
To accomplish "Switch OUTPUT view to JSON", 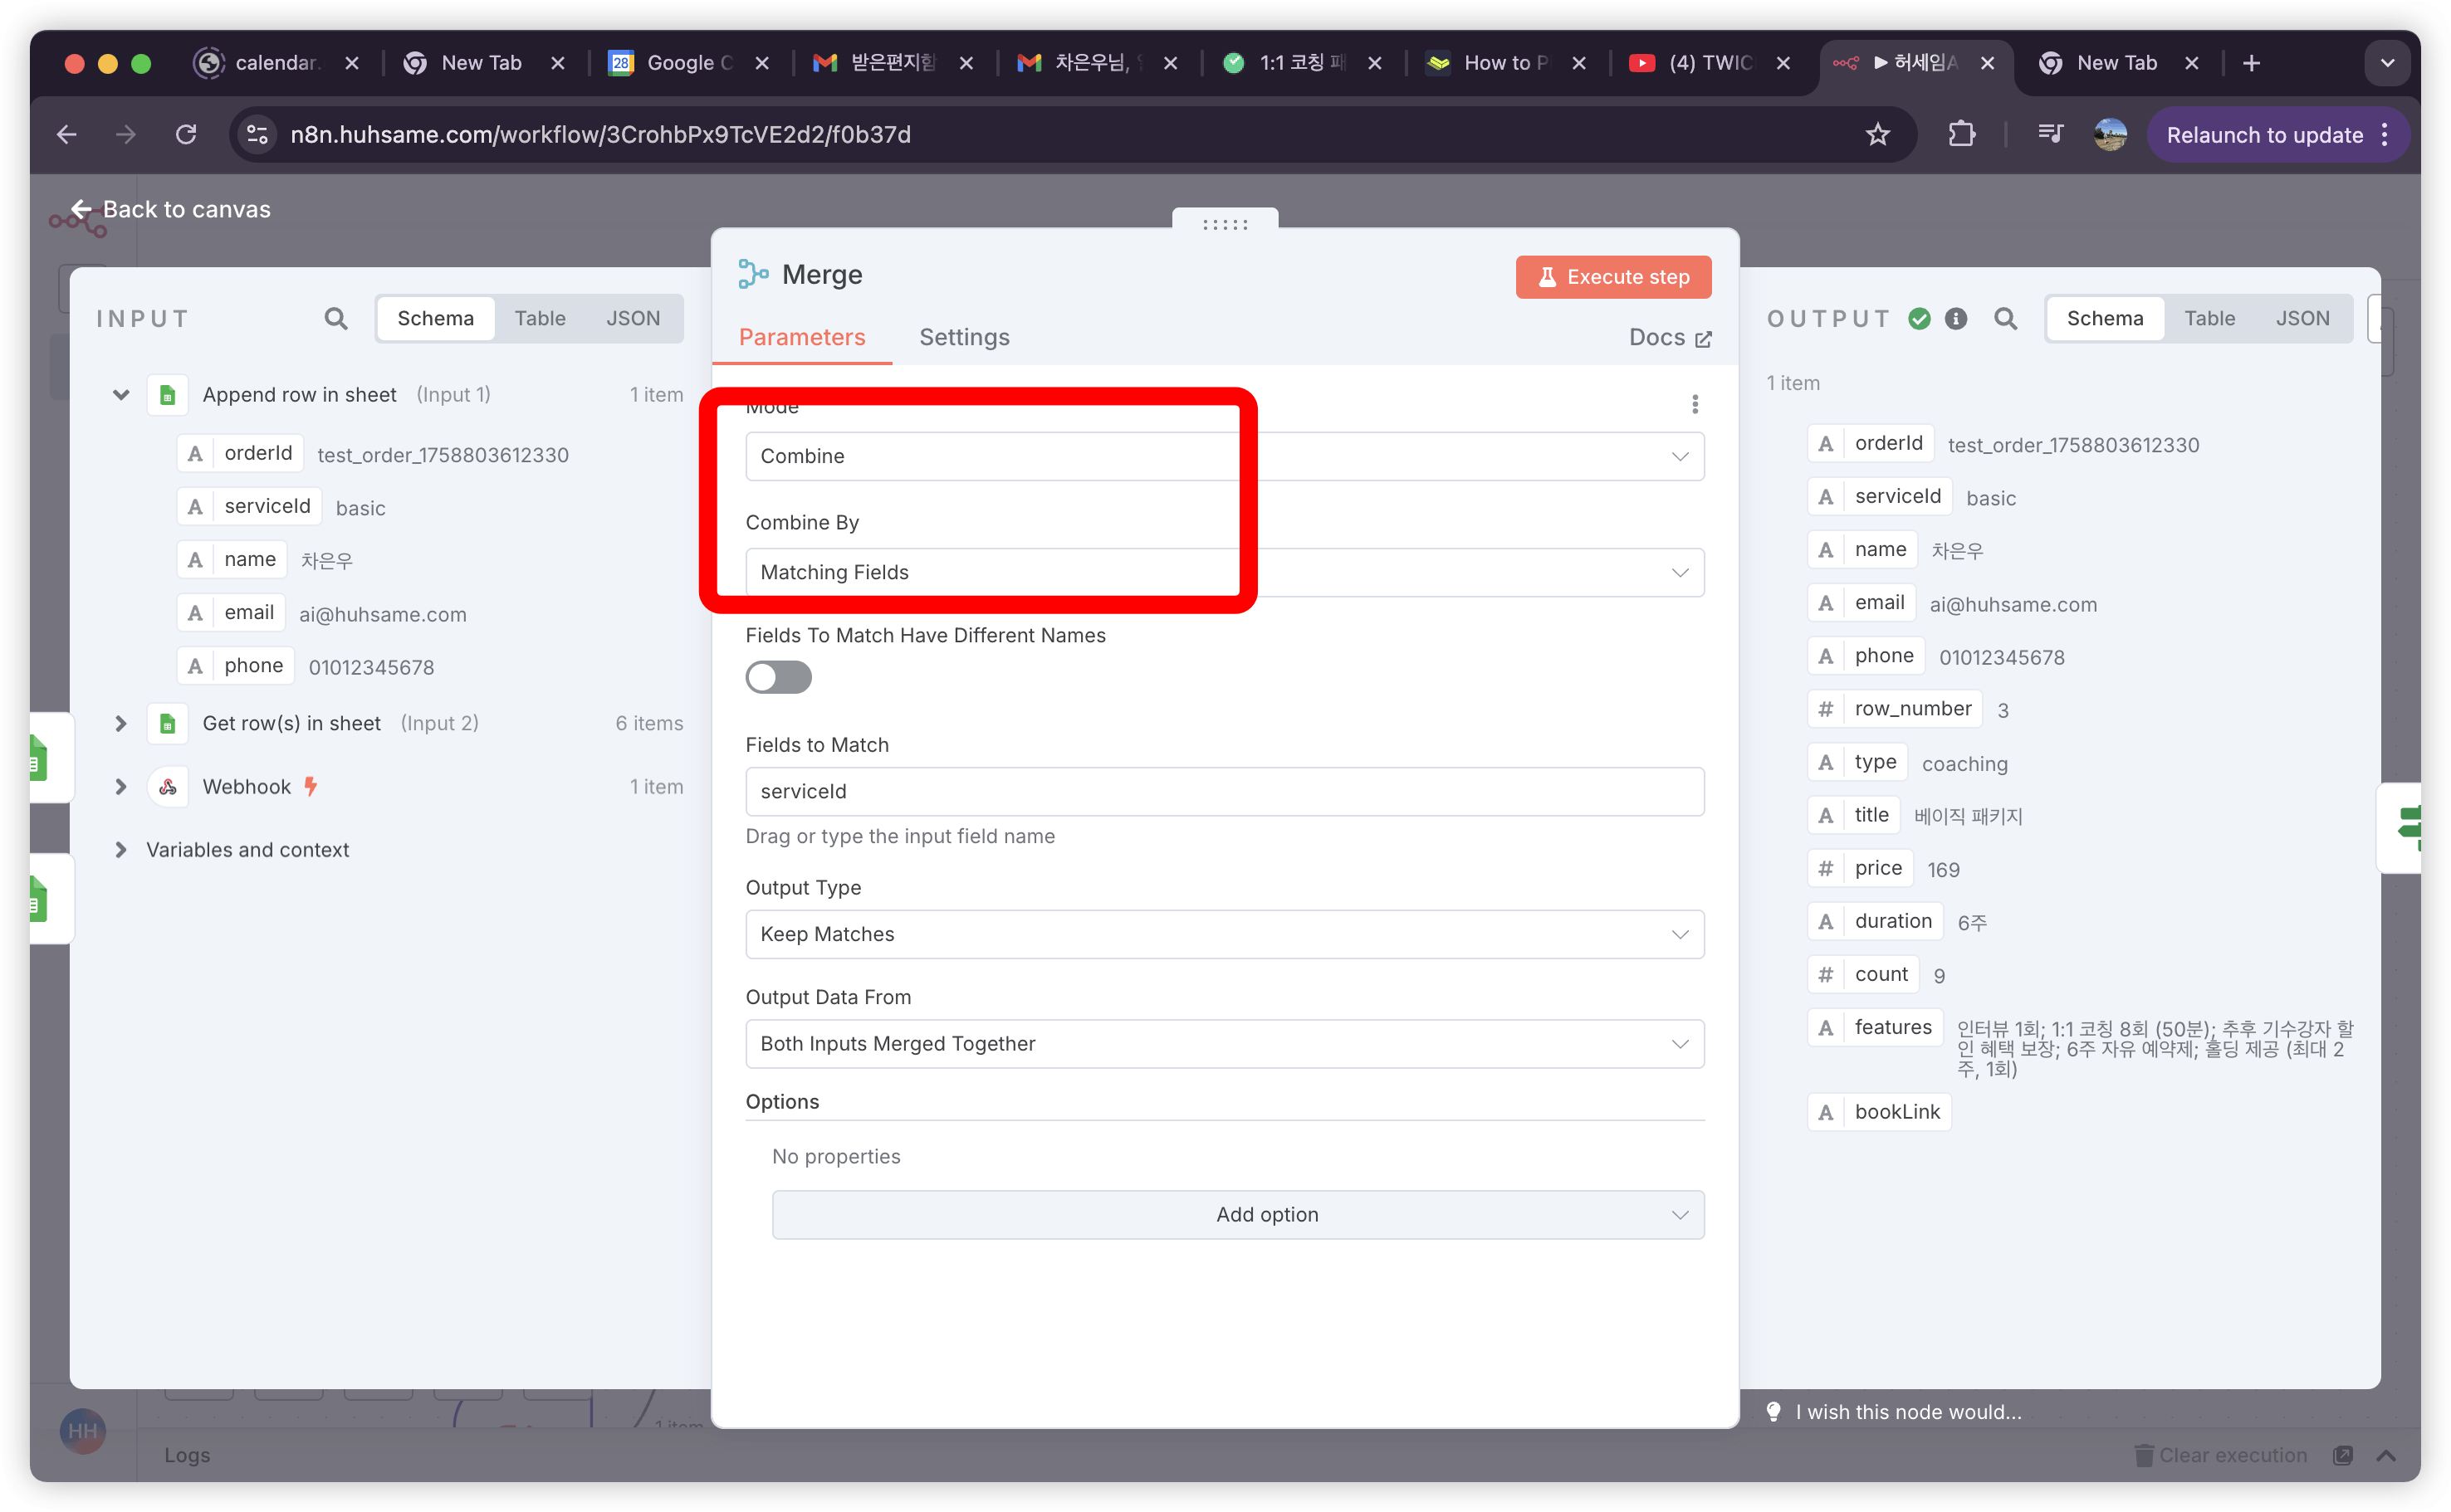I will click(x=2302, y=319).
